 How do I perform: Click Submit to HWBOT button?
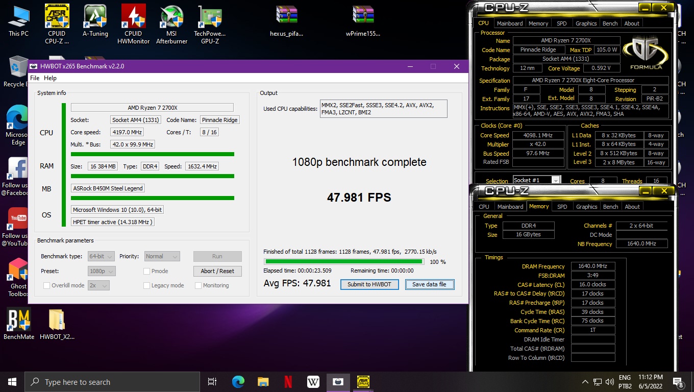pos(369,284)
